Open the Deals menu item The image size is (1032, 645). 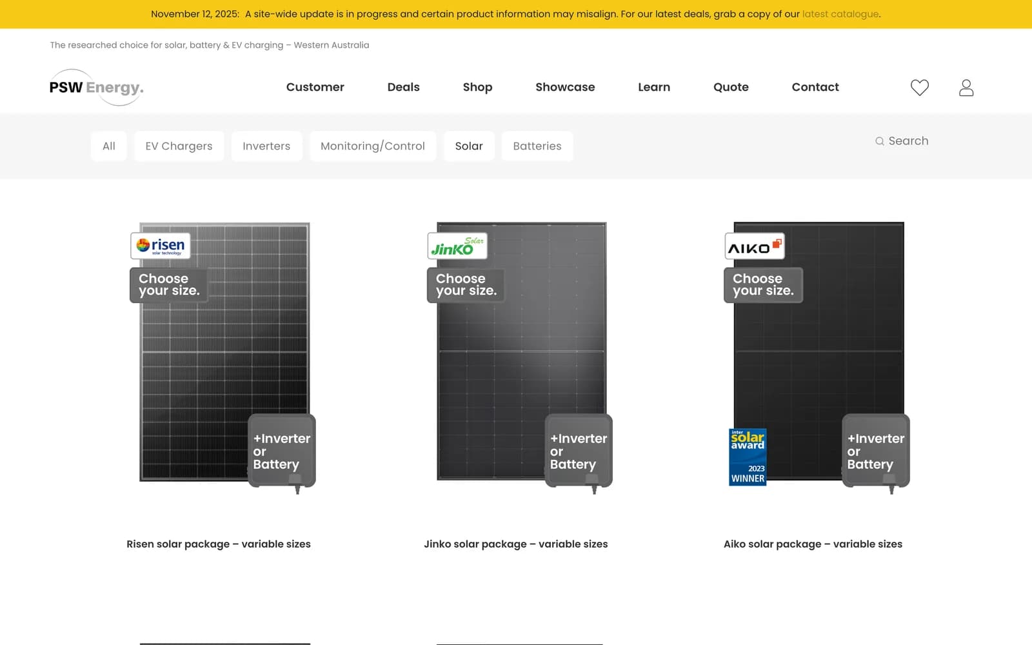[x=403, y=87]
